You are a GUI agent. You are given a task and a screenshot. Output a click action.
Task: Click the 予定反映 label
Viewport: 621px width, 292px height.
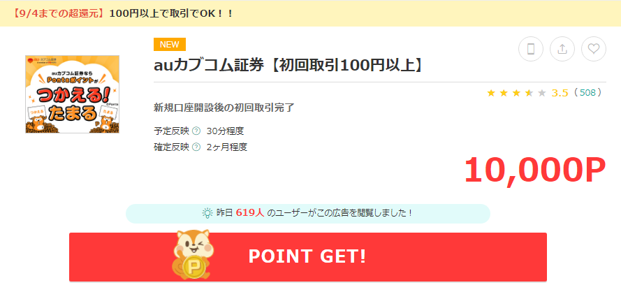click(x=171, y=131)
